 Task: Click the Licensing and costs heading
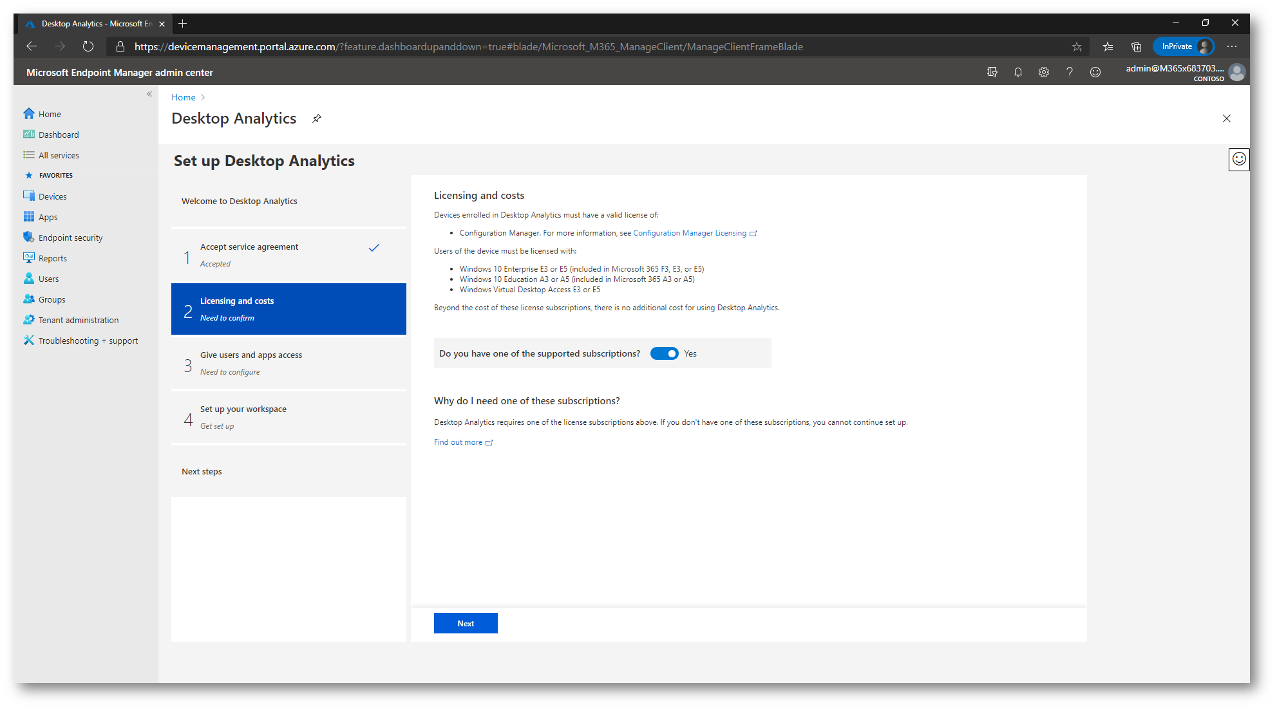(479, 196)
